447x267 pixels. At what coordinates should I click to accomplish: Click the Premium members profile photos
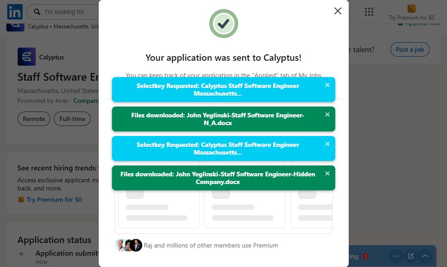129,245
